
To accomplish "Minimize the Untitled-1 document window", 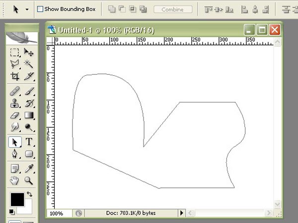I will 249,30.
